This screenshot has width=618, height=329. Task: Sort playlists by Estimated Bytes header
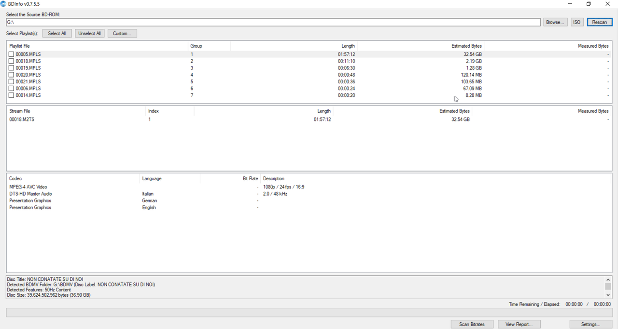coord(421,46)
